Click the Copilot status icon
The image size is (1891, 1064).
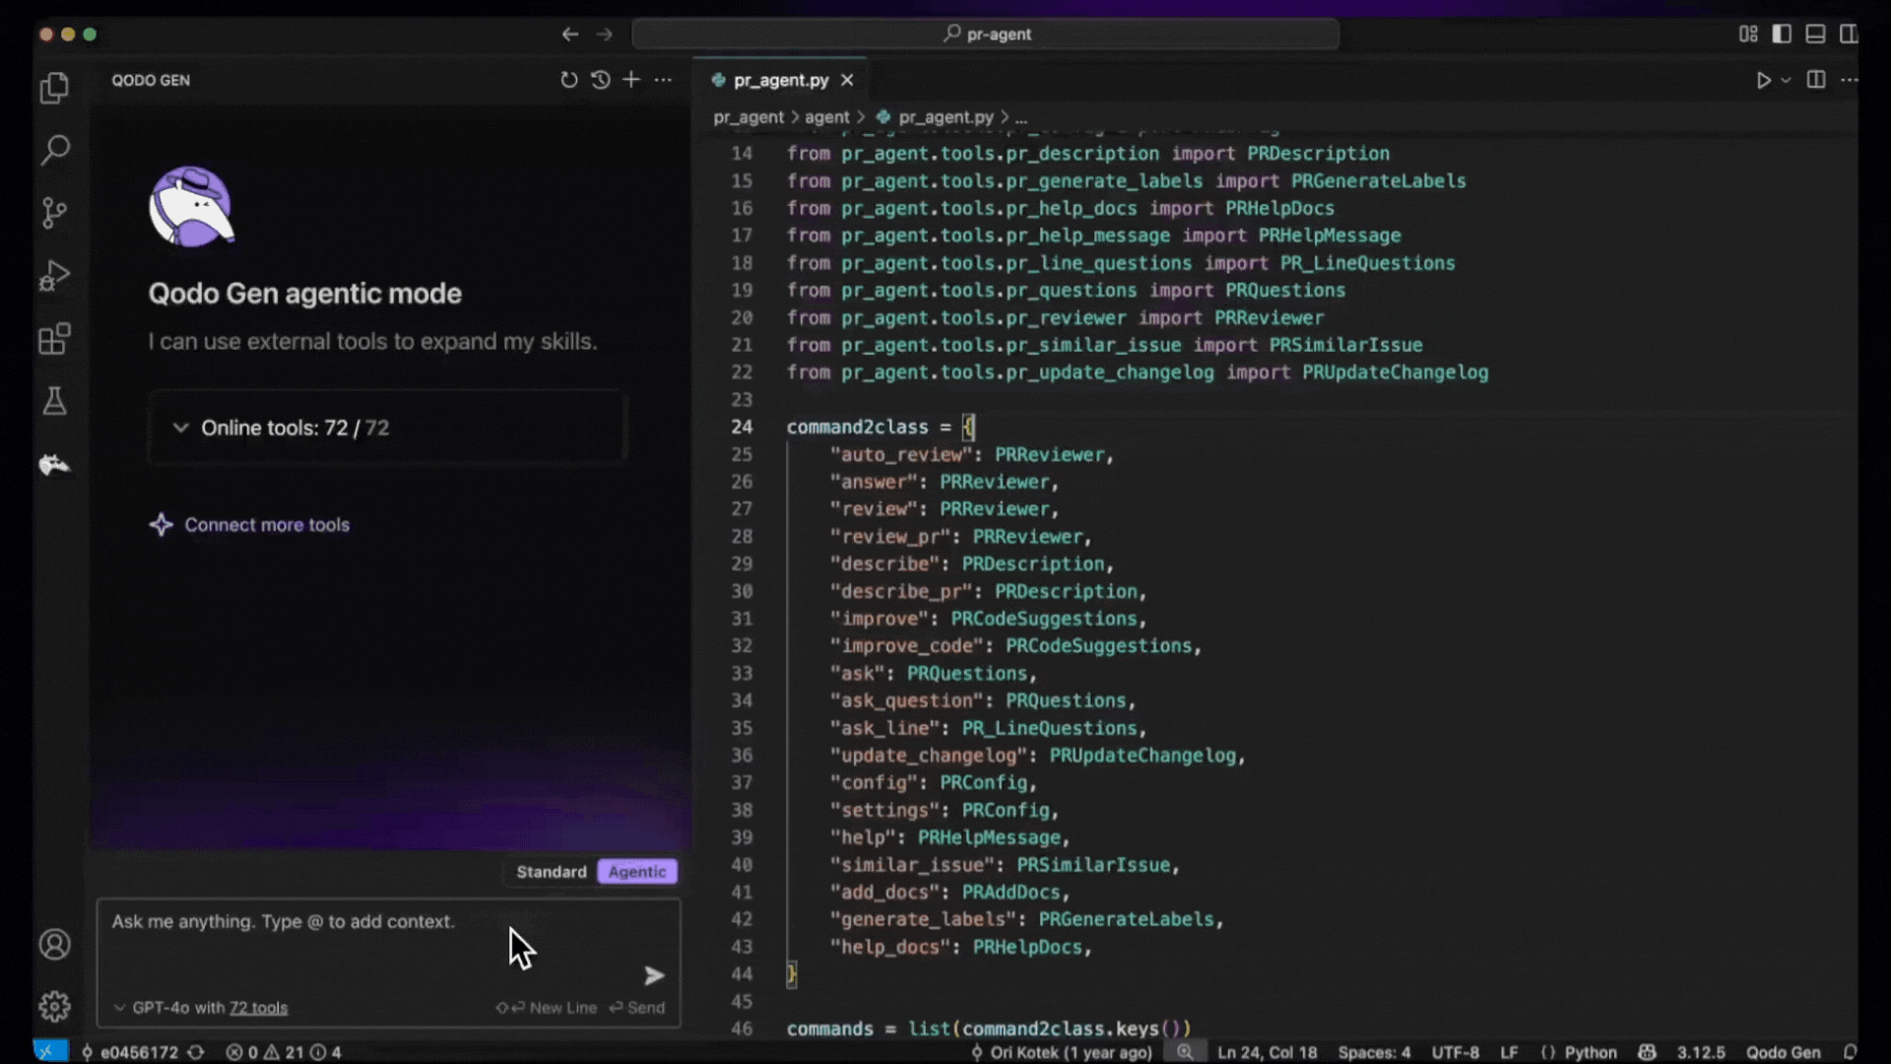coord(1647,1052)
